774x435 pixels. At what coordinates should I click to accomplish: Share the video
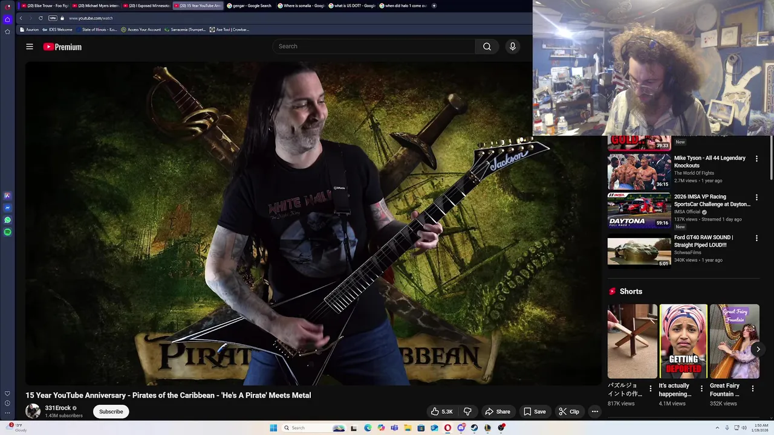coord(498,411)
